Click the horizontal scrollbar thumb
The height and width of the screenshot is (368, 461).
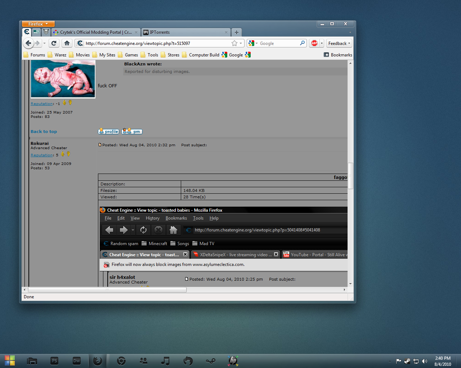coord(107,290)
